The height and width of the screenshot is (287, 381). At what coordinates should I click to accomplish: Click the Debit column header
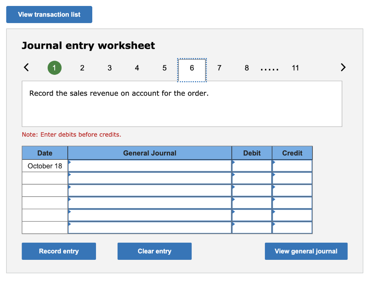click(252, 153)
